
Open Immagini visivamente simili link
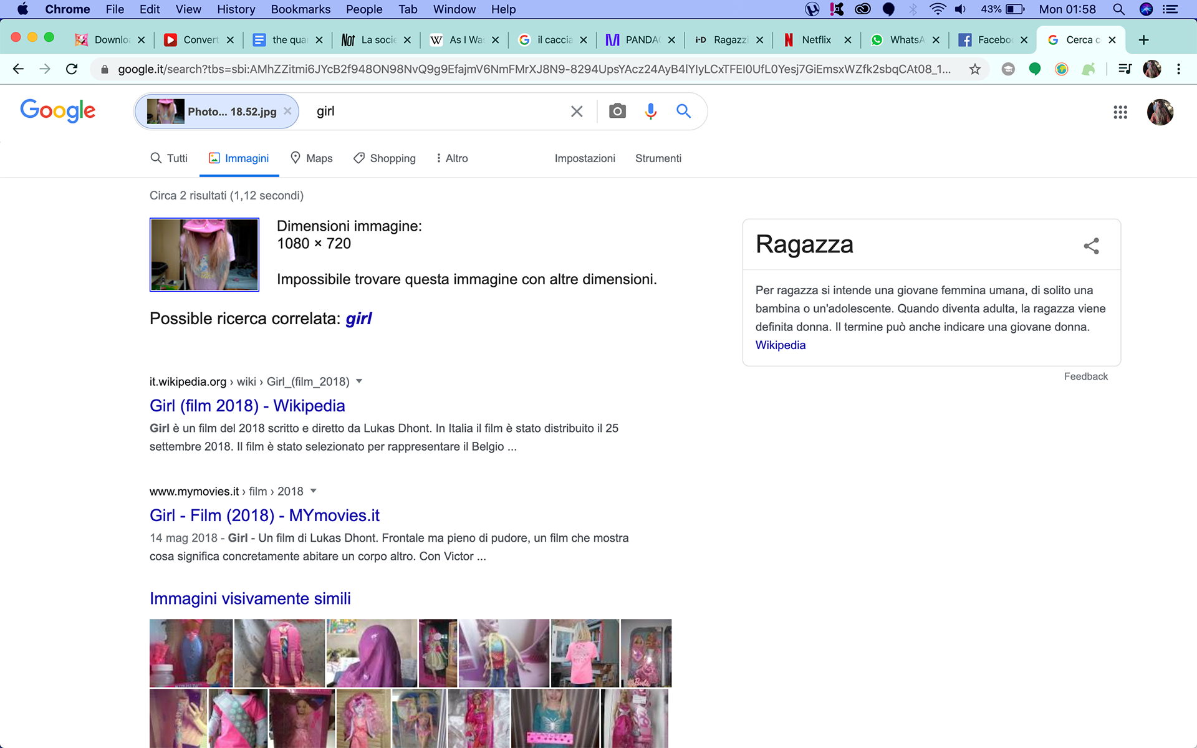pyautogui.click(x=250, y=598)
